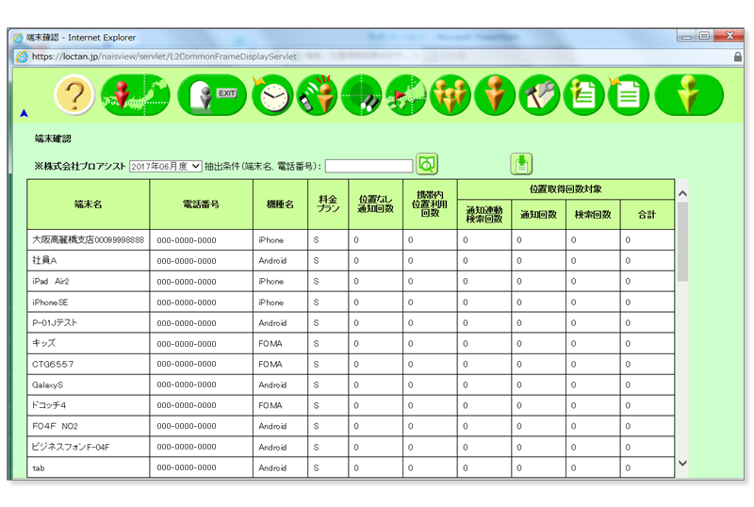Select the iPad Air2 terminal name
This screenshot has height=507, width=754.
click(51, 282)
